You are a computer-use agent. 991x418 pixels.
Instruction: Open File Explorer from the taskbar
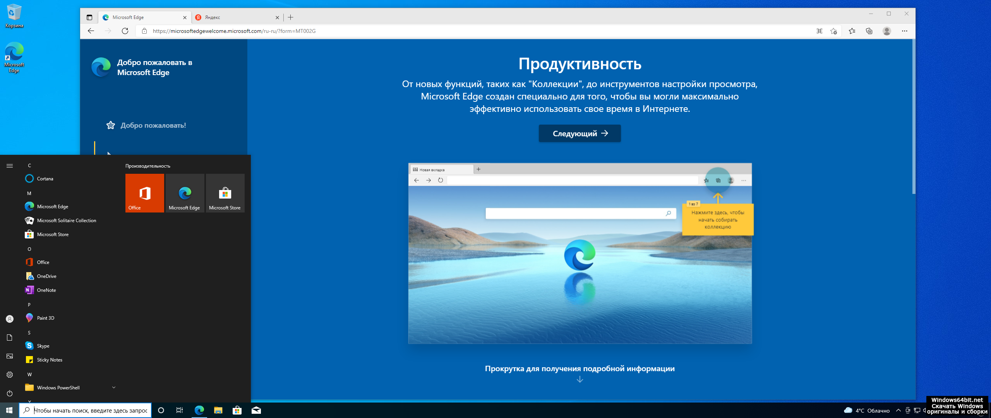[x=218, y=410]
